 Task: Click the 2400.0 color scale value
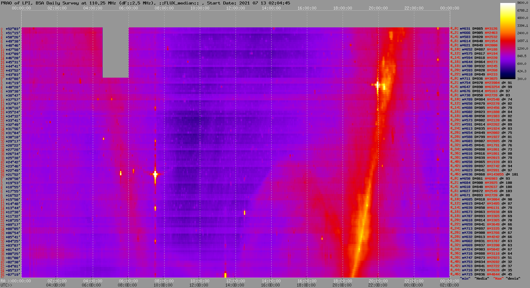click(x=523, y=33)
